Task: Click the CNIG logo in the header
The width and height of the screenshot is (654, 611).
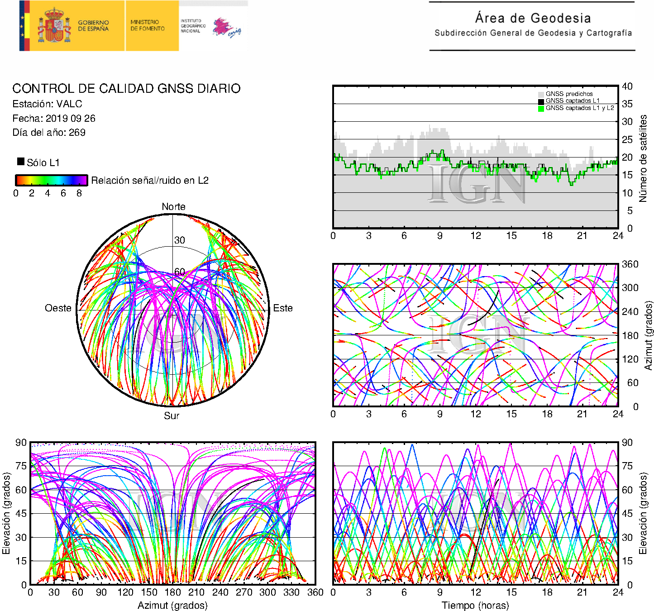Action: pyautogui.click(x=227, y=28)
